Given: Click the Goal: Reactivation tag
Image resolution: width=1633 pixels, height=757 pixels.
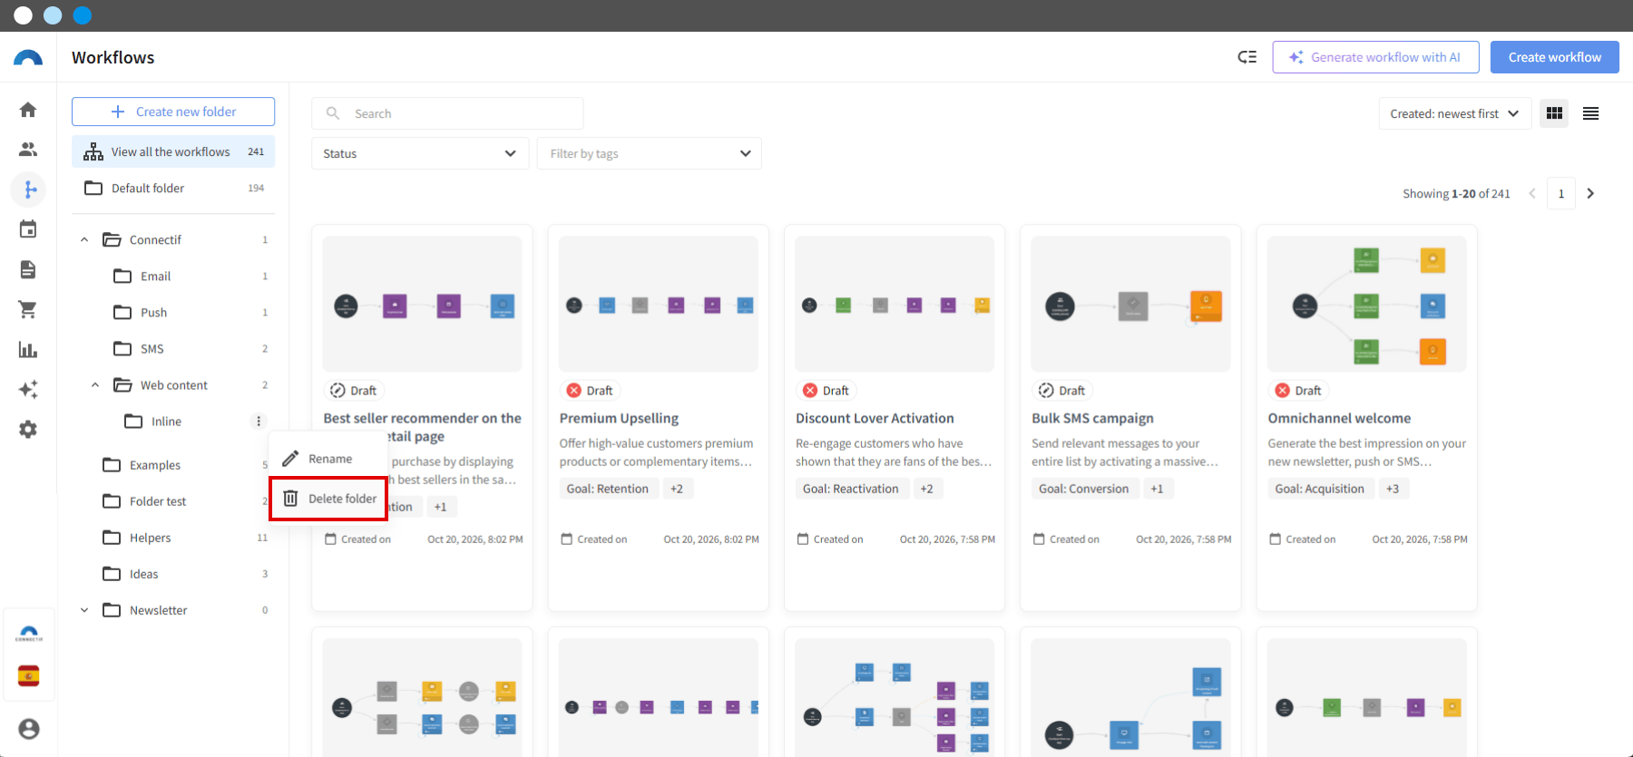Looking at the screenshot, I should click(x=851, y=489).
